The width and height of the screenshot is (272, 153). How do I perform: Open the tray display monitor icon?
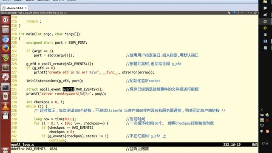(262, 125)
